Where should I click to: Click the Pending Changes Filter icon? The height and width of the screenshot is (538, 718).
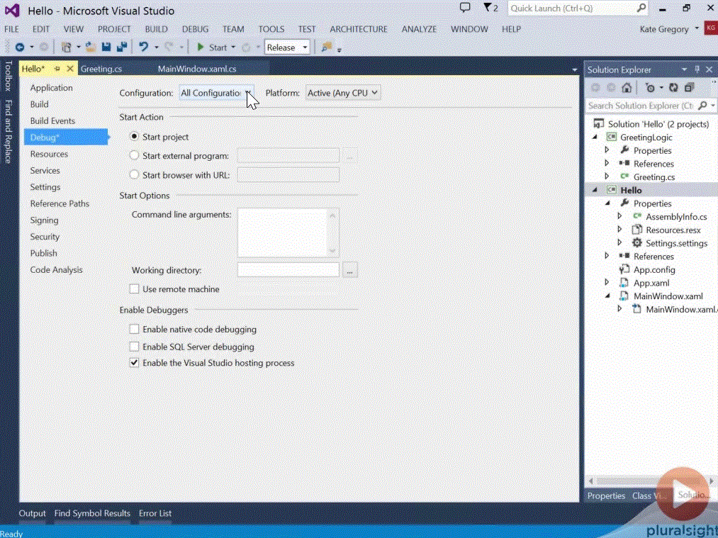(650, 87)
